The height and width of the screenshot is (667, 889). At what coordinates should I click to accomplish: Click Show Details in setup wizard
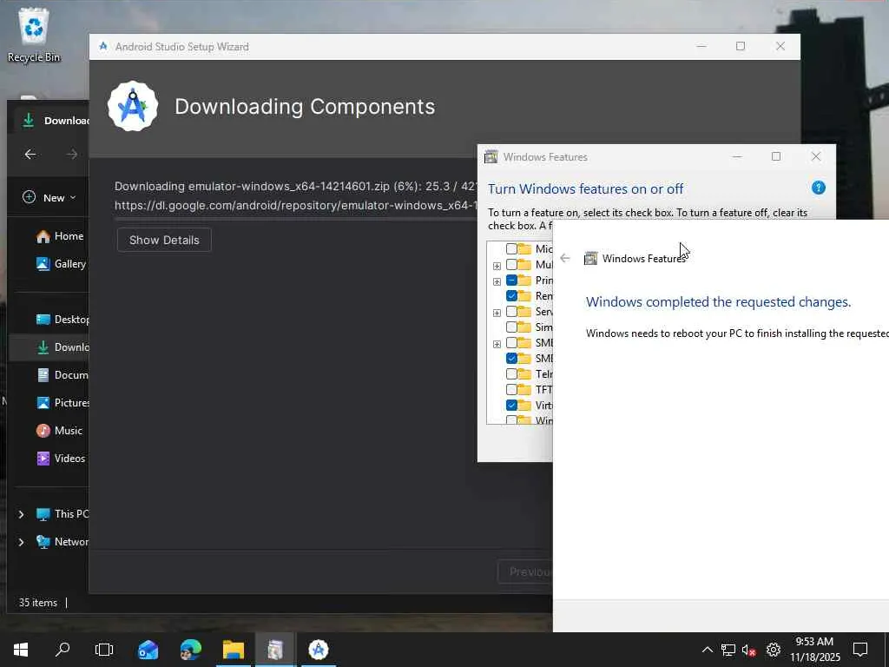[x=164, y=240]
